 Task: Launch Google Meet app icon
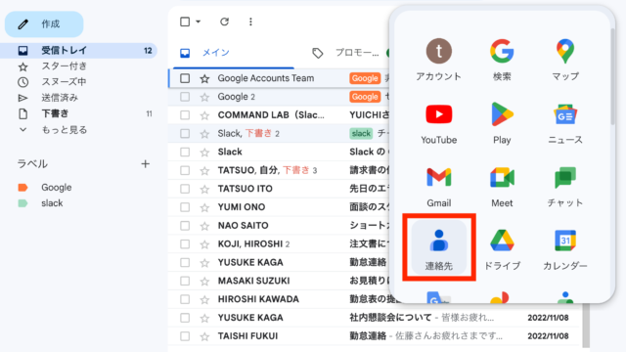(502, 187)
